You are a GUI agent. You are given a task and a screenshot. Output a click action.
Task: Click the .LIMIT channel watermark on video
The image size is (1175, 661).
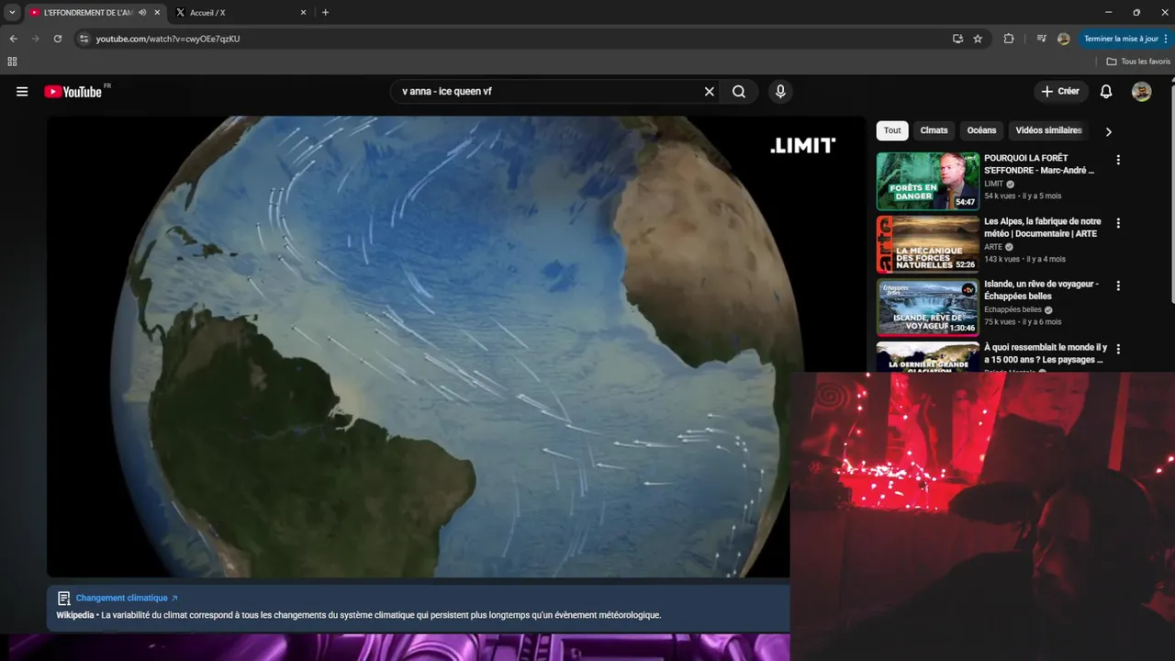click(x=802, y=145)
